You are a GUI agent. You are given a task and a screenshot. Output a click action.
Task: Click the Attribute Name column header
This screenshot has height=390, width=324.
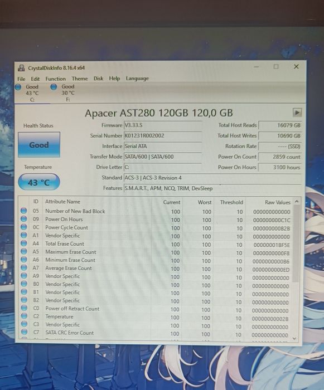[x=63, y=202]
